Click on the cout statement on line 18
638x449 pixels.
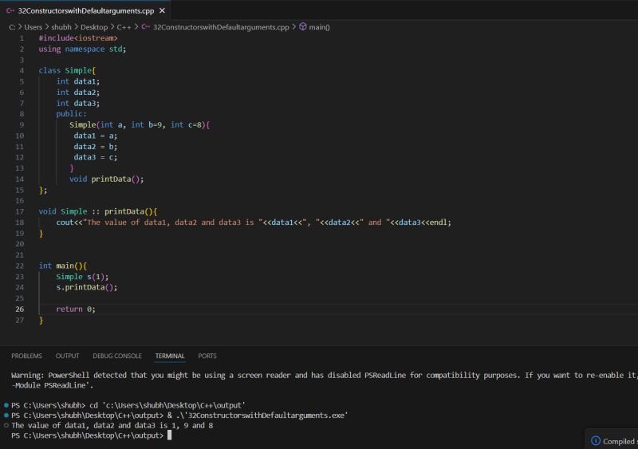point(254,223)
